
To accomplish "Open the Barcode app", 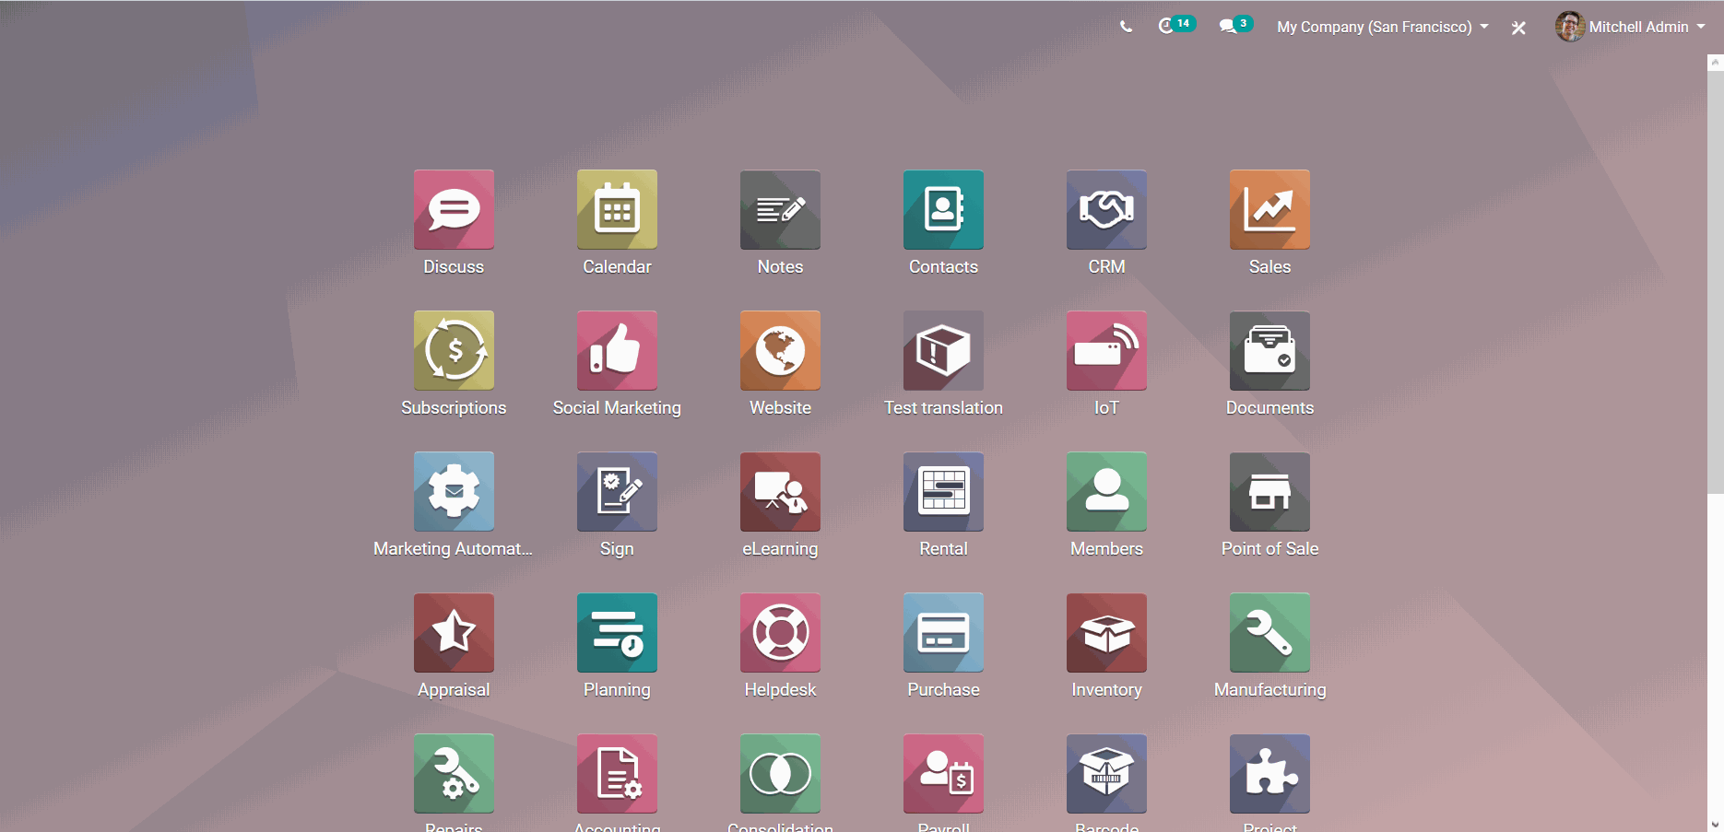I will coord(1106,774).
